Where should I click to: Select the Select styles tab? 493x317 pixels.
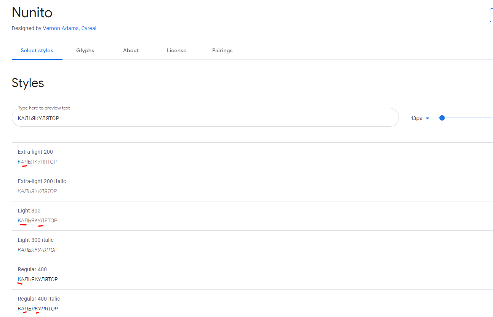(37, 50)
